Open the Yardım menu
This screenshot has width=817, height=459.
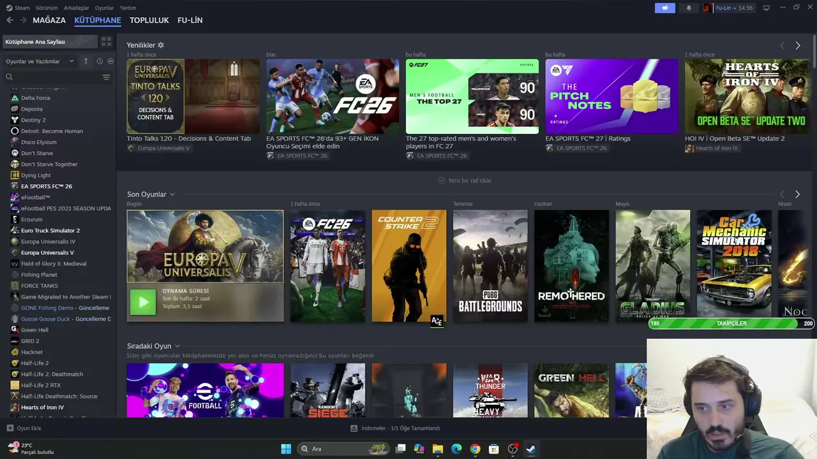tap(128, 8)
